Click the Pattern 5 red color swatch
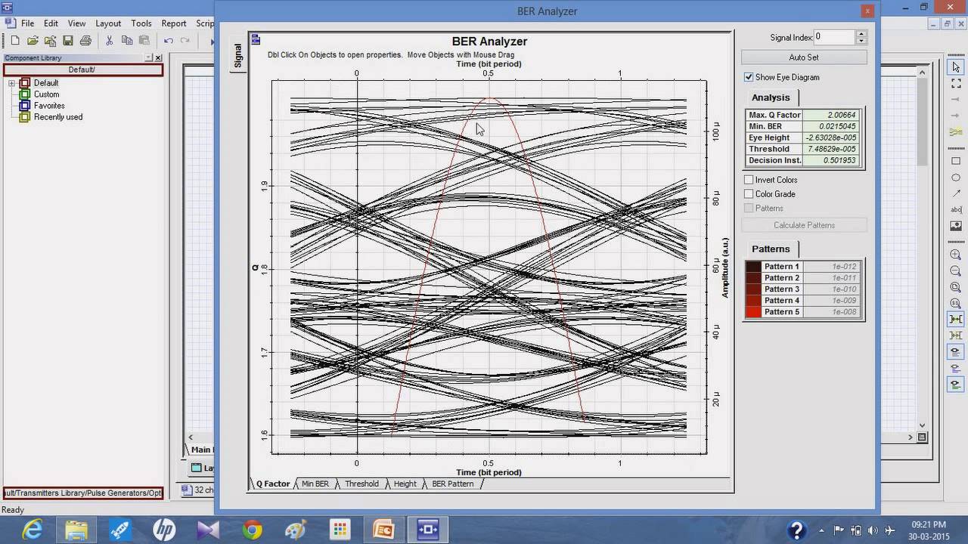This screenshot has height=544, width=968. pos(753,312)
